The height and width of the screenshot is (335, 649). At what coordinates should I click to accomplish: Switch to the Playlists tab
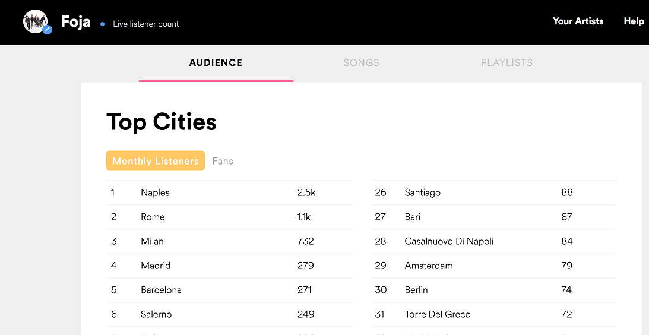tap(506, 62)
